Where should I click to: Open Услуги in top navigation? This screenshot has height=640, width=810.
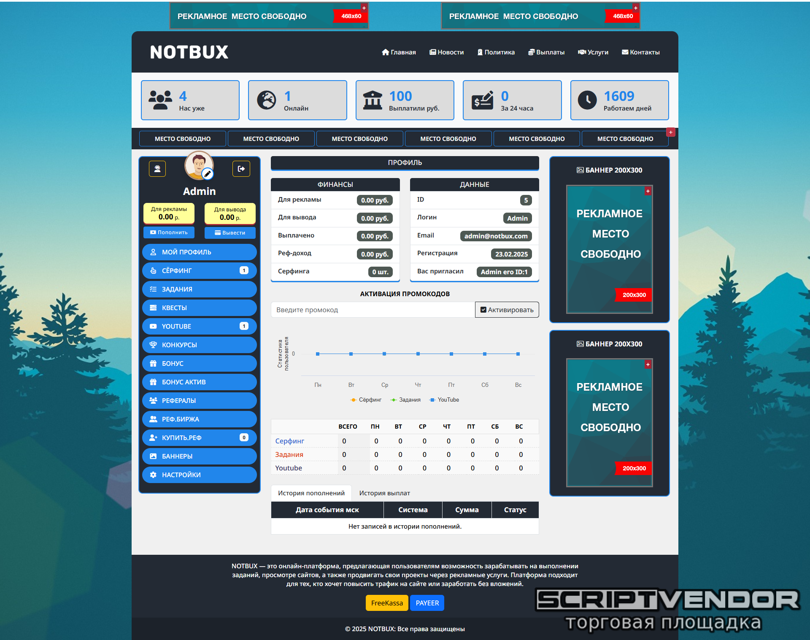(x=593, y=52)
